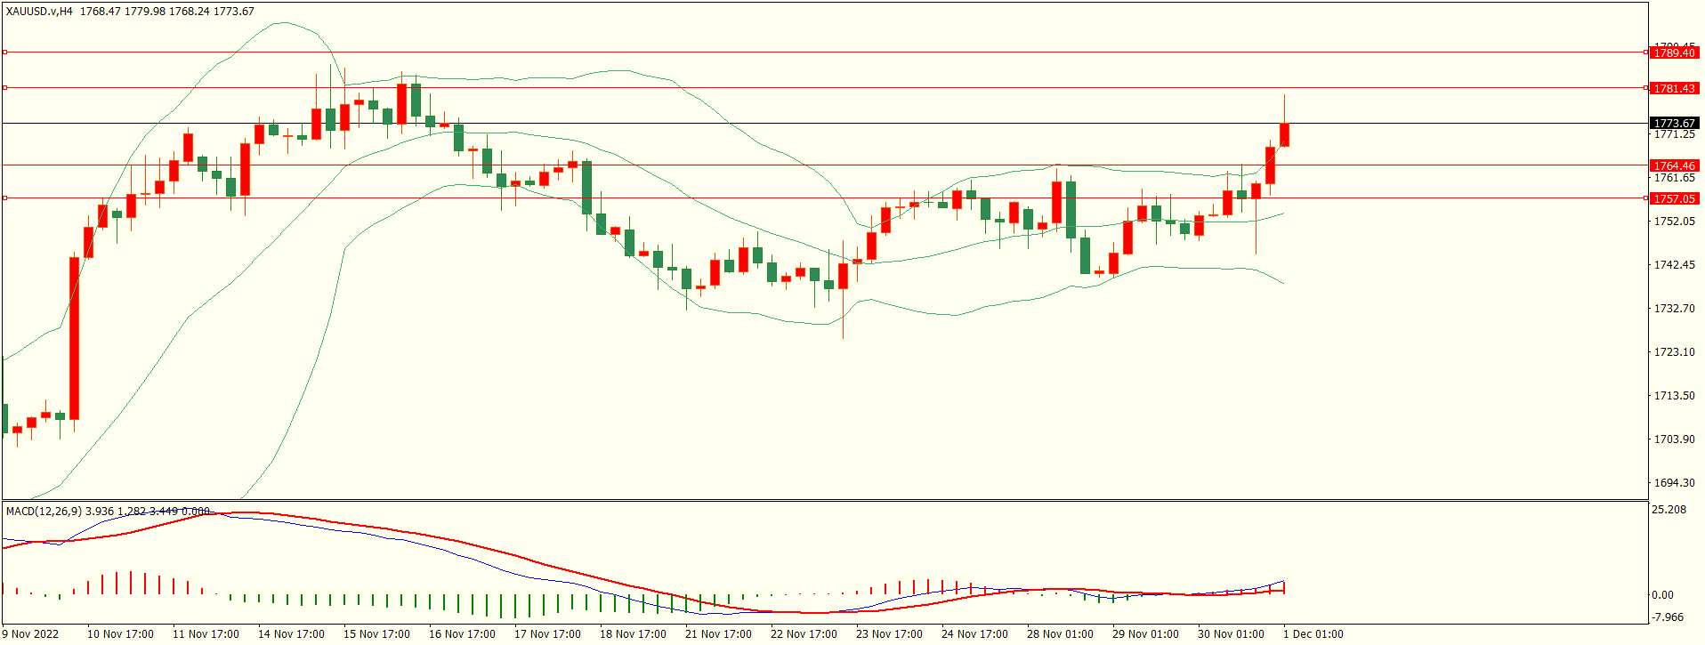Click the 17 Nov 17:00 time label
This screenshot has height=645, width=1705.
(547, 634)
